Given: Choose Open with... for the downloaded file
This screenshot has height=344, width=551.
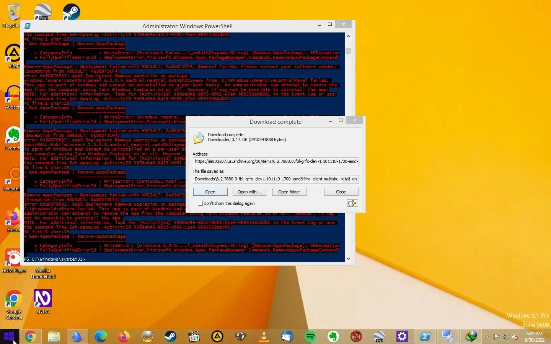Looking at the screenshot, I should click(249, 192).
